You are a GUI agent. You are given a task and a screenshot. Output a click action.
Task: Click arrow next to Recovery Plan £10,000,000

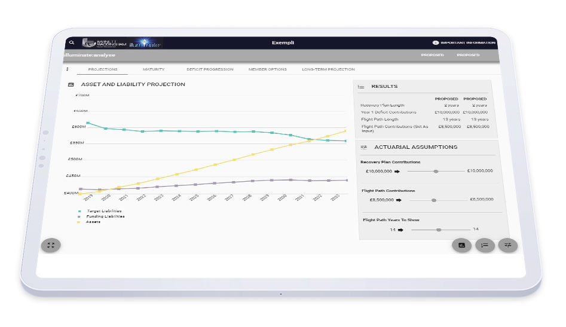click(397, 172)
